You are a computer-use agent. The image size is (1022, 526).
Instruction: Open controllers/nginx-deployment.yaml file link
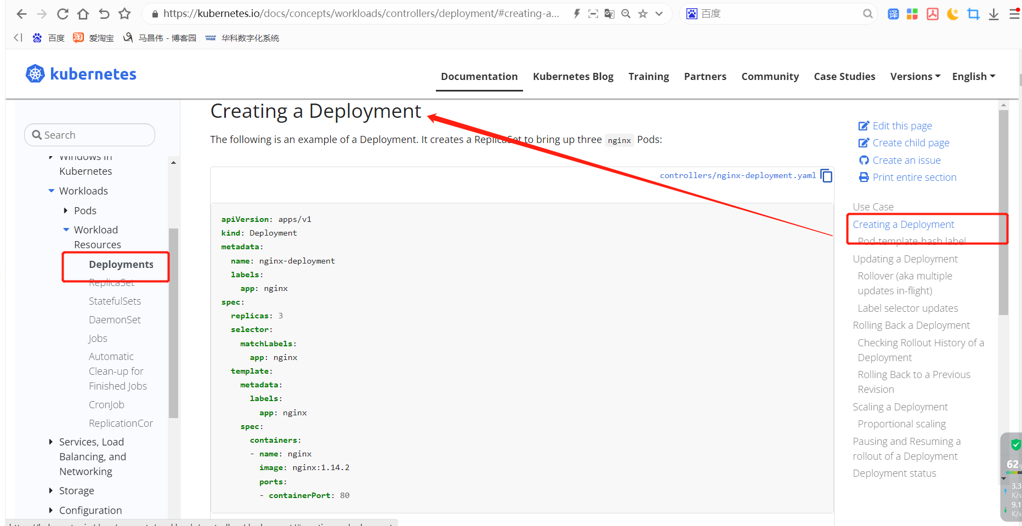[x=737, y=175]
